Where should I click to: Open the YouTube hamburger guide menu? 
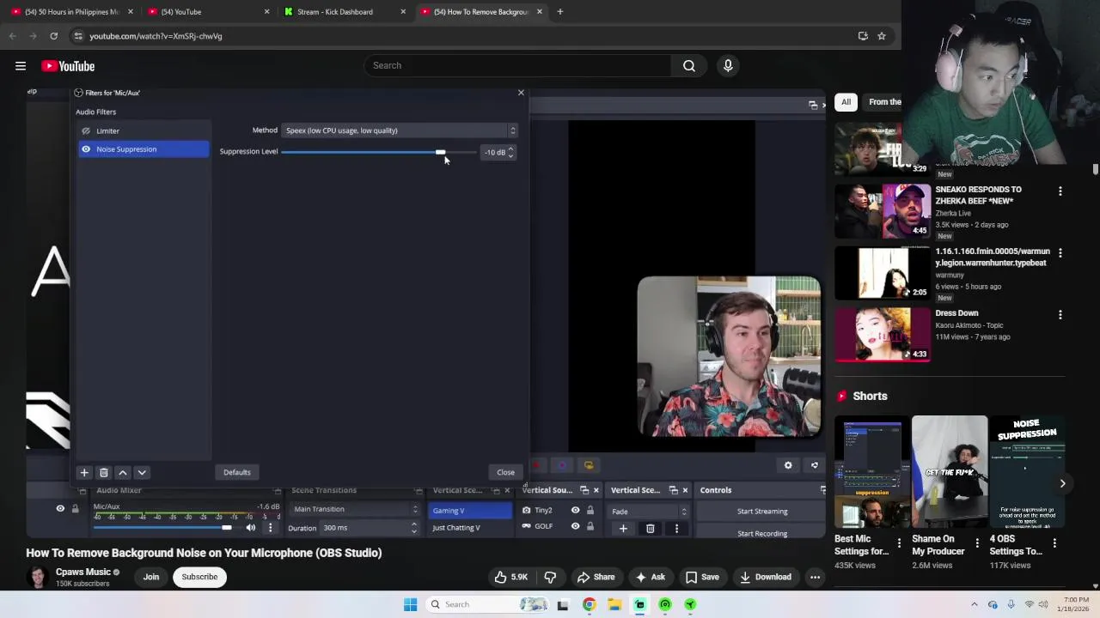pyautogui.click(x=20, y=66)
